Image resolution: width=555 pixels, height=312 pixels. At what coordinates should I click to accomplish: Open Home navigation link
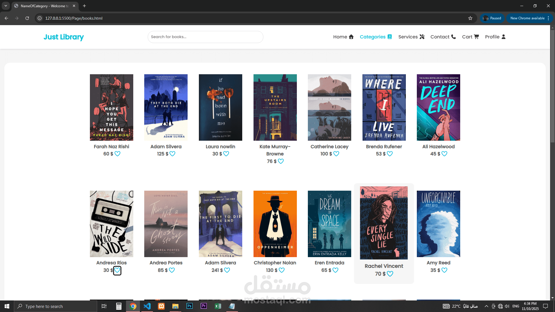[x=343, y=37]
